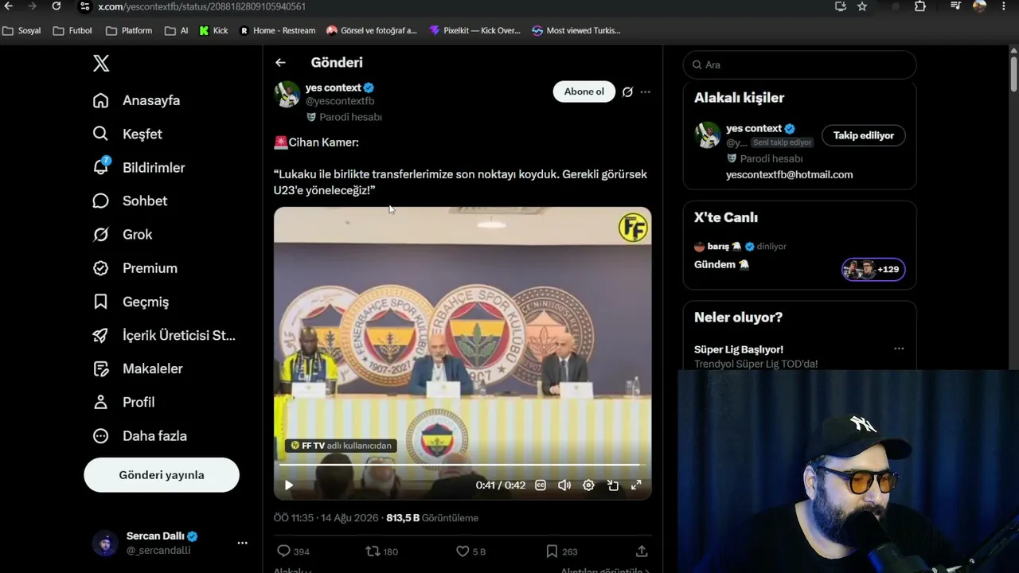The image size is (1019, 573).
Task: Focus the Ara search field
Action: click(799, 64)
